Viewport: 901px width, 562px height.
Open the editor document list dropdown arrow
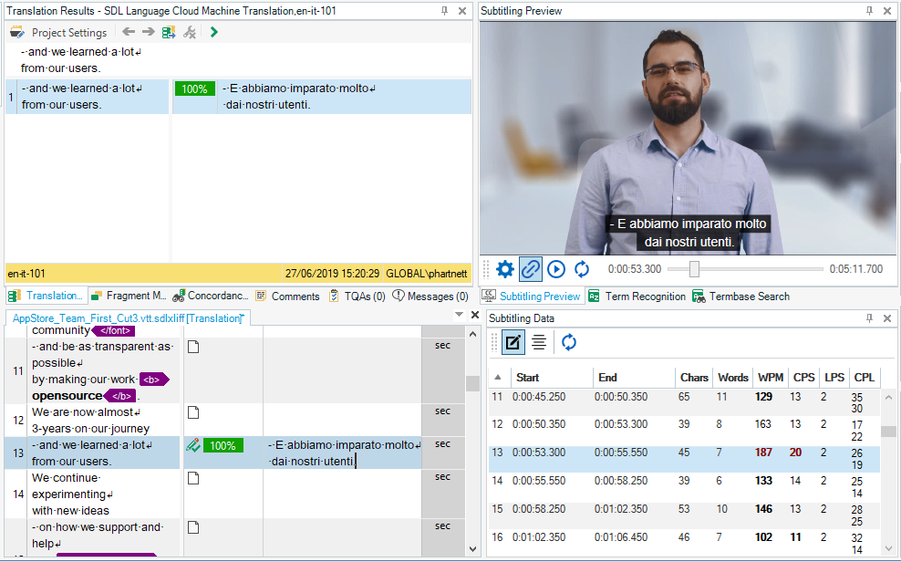pyautogui.click(x=459, y=315)
